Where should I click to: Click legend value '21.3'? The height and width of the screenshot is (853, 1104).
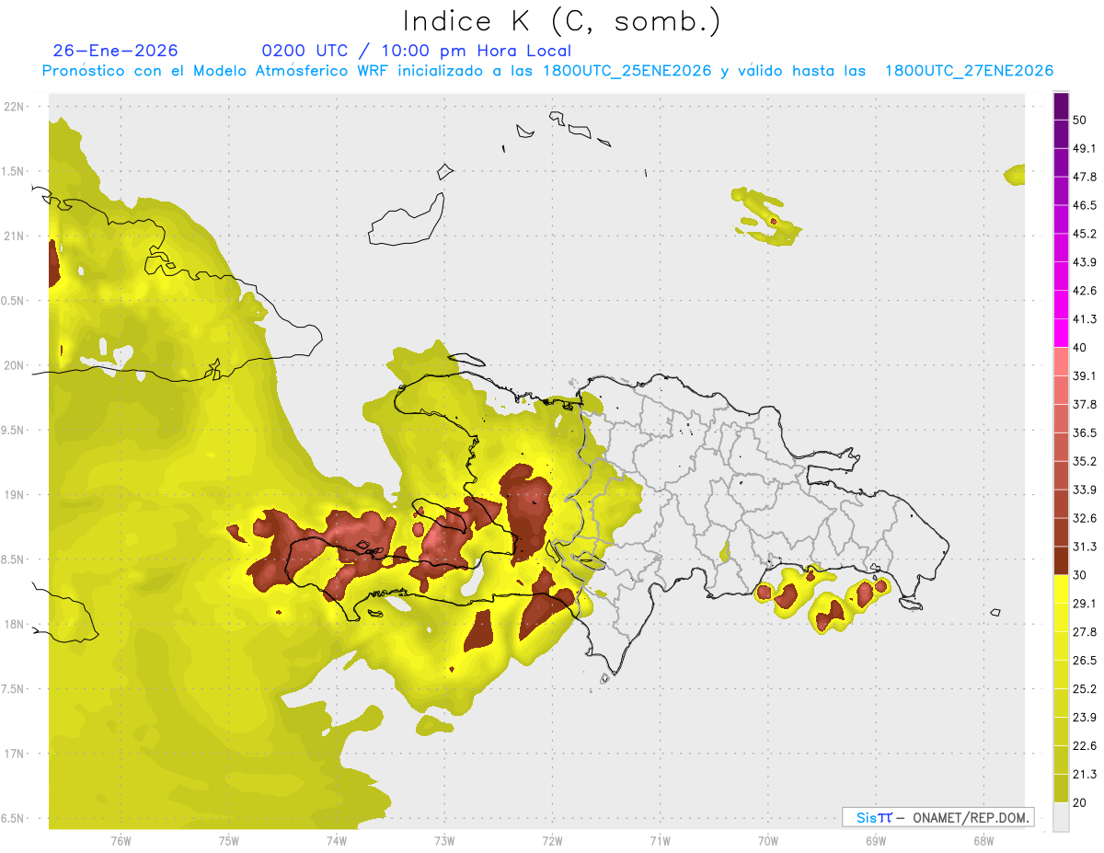(1084, 774)
